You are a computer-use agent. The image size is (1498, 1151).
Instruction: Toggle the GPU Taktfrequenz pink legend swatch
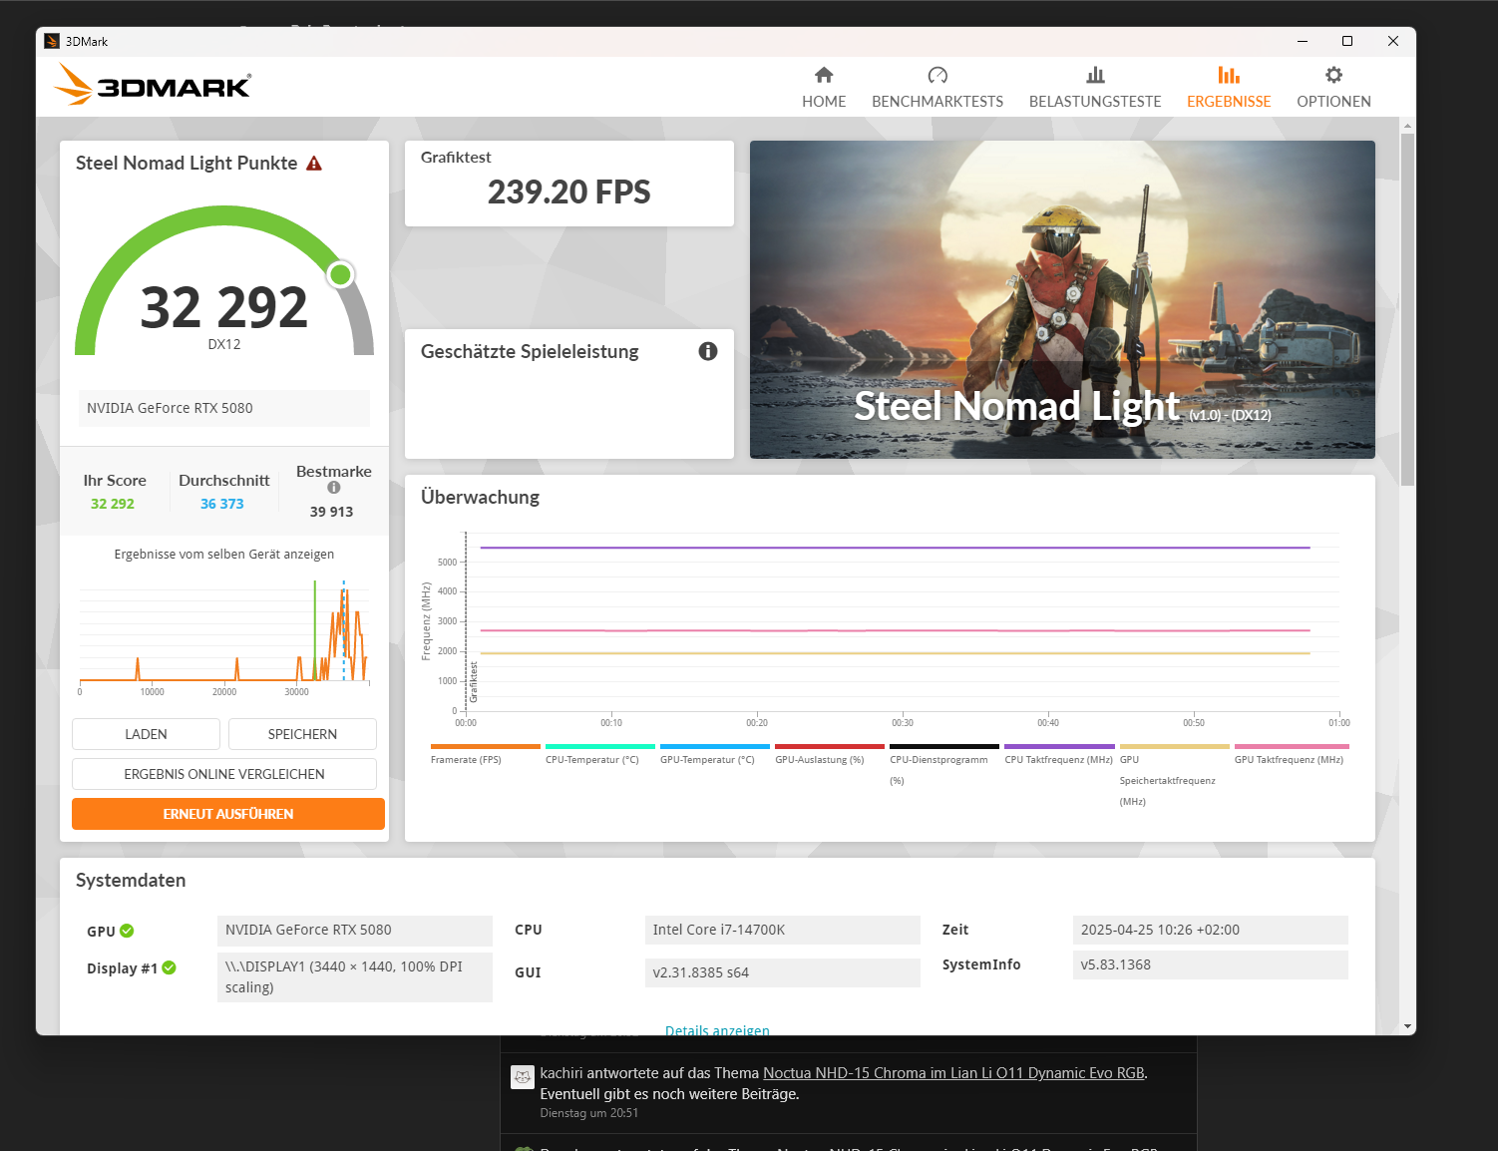pyautogui.click(x=1292, y=746)
